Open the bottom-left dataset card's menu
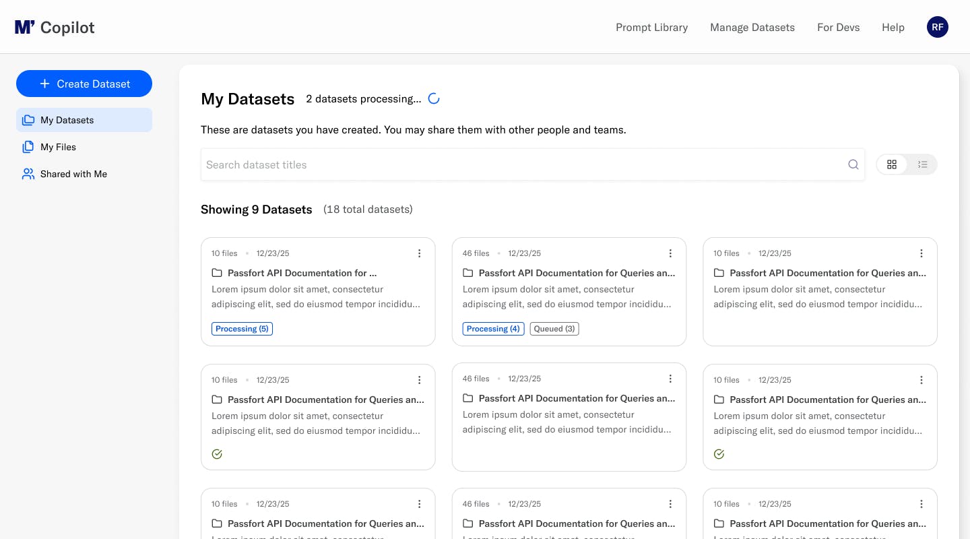 [x=420, y=504]
